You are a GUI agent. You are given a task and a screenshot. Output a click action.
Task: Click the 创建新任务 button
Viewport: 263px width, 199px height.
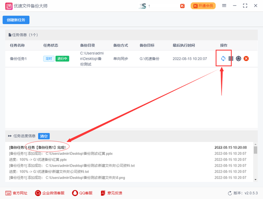16,20
